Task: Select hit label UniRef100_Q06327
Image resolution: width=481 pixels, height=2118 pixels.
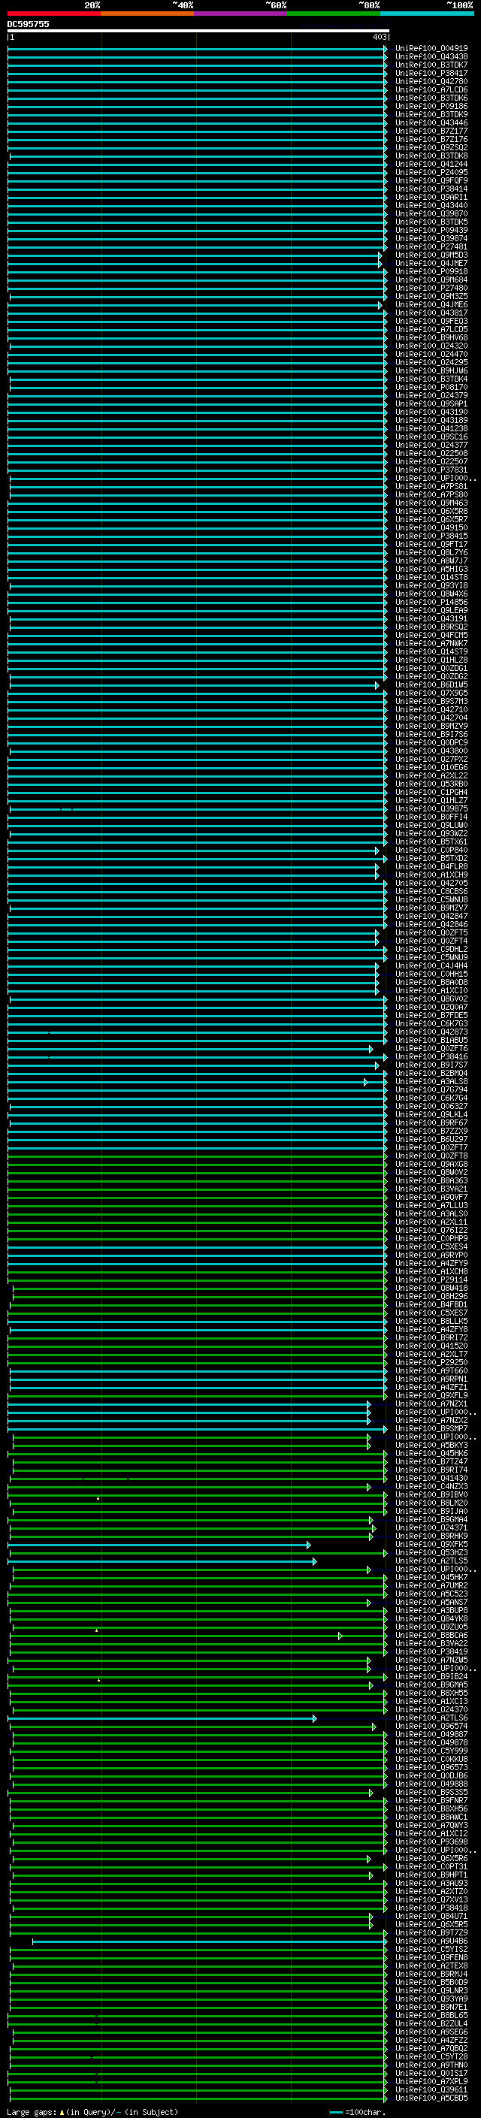Action: [431, 1106]
